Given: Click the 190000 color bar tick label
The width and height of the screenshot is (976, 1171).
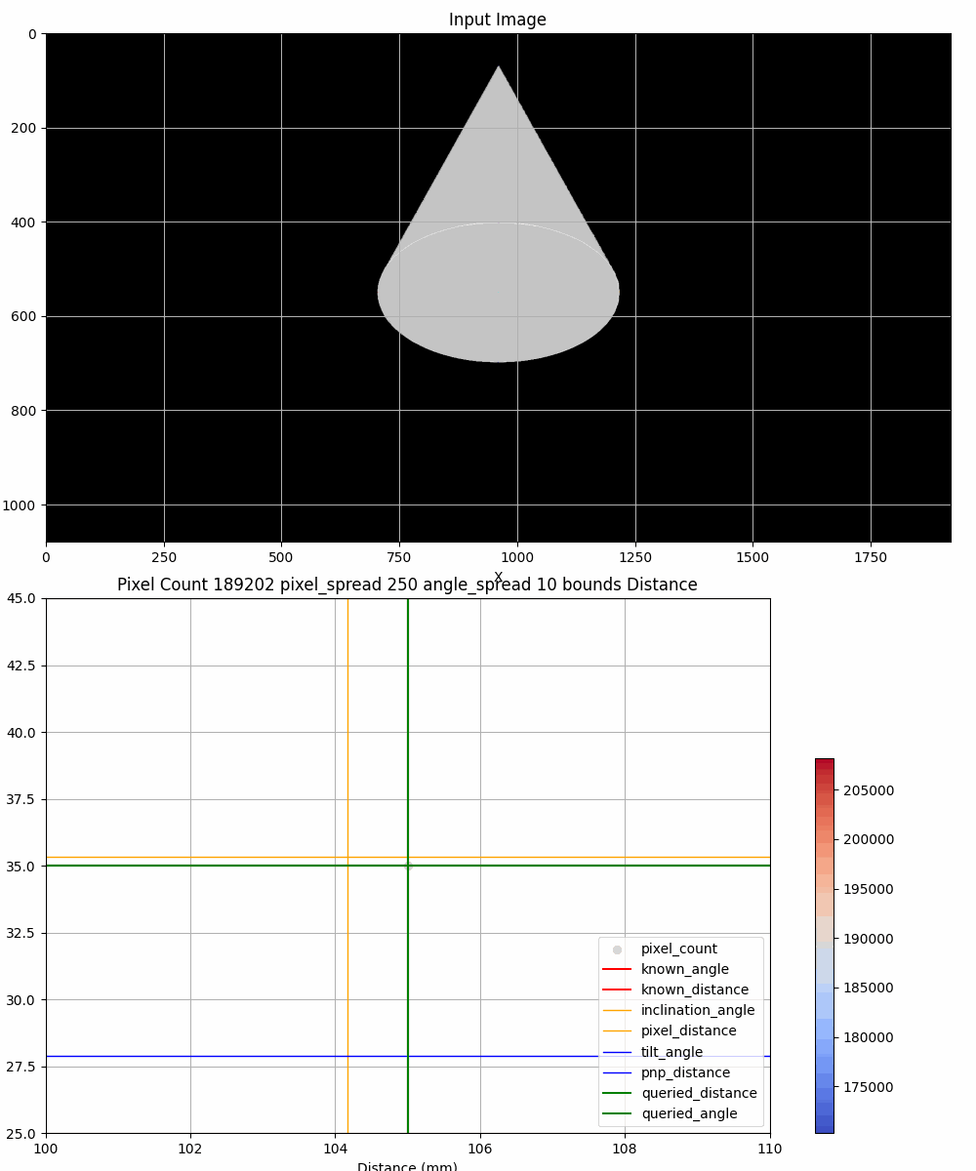Looking at the screenshot, I should coord(867,939).
